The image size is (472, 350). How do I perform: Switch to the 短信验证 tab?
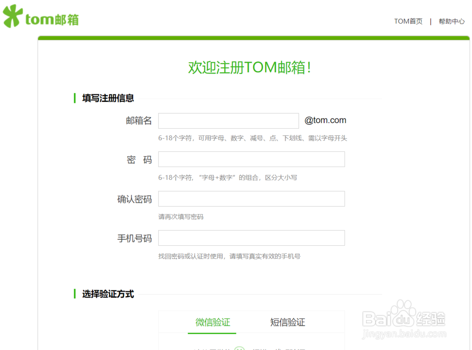coord(287,322)
